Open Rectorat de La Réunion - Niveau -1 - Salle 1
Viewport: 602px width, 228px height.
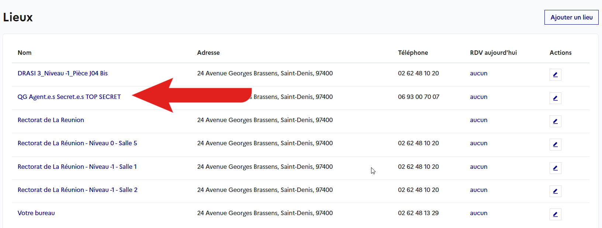tap(77, 167)
